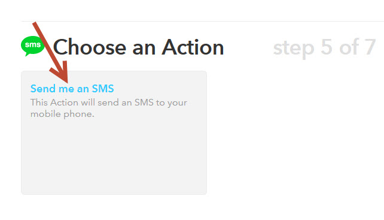Click the number 7 in step counter
This screenshot has height=220, width=384.
tap(370, 47)
